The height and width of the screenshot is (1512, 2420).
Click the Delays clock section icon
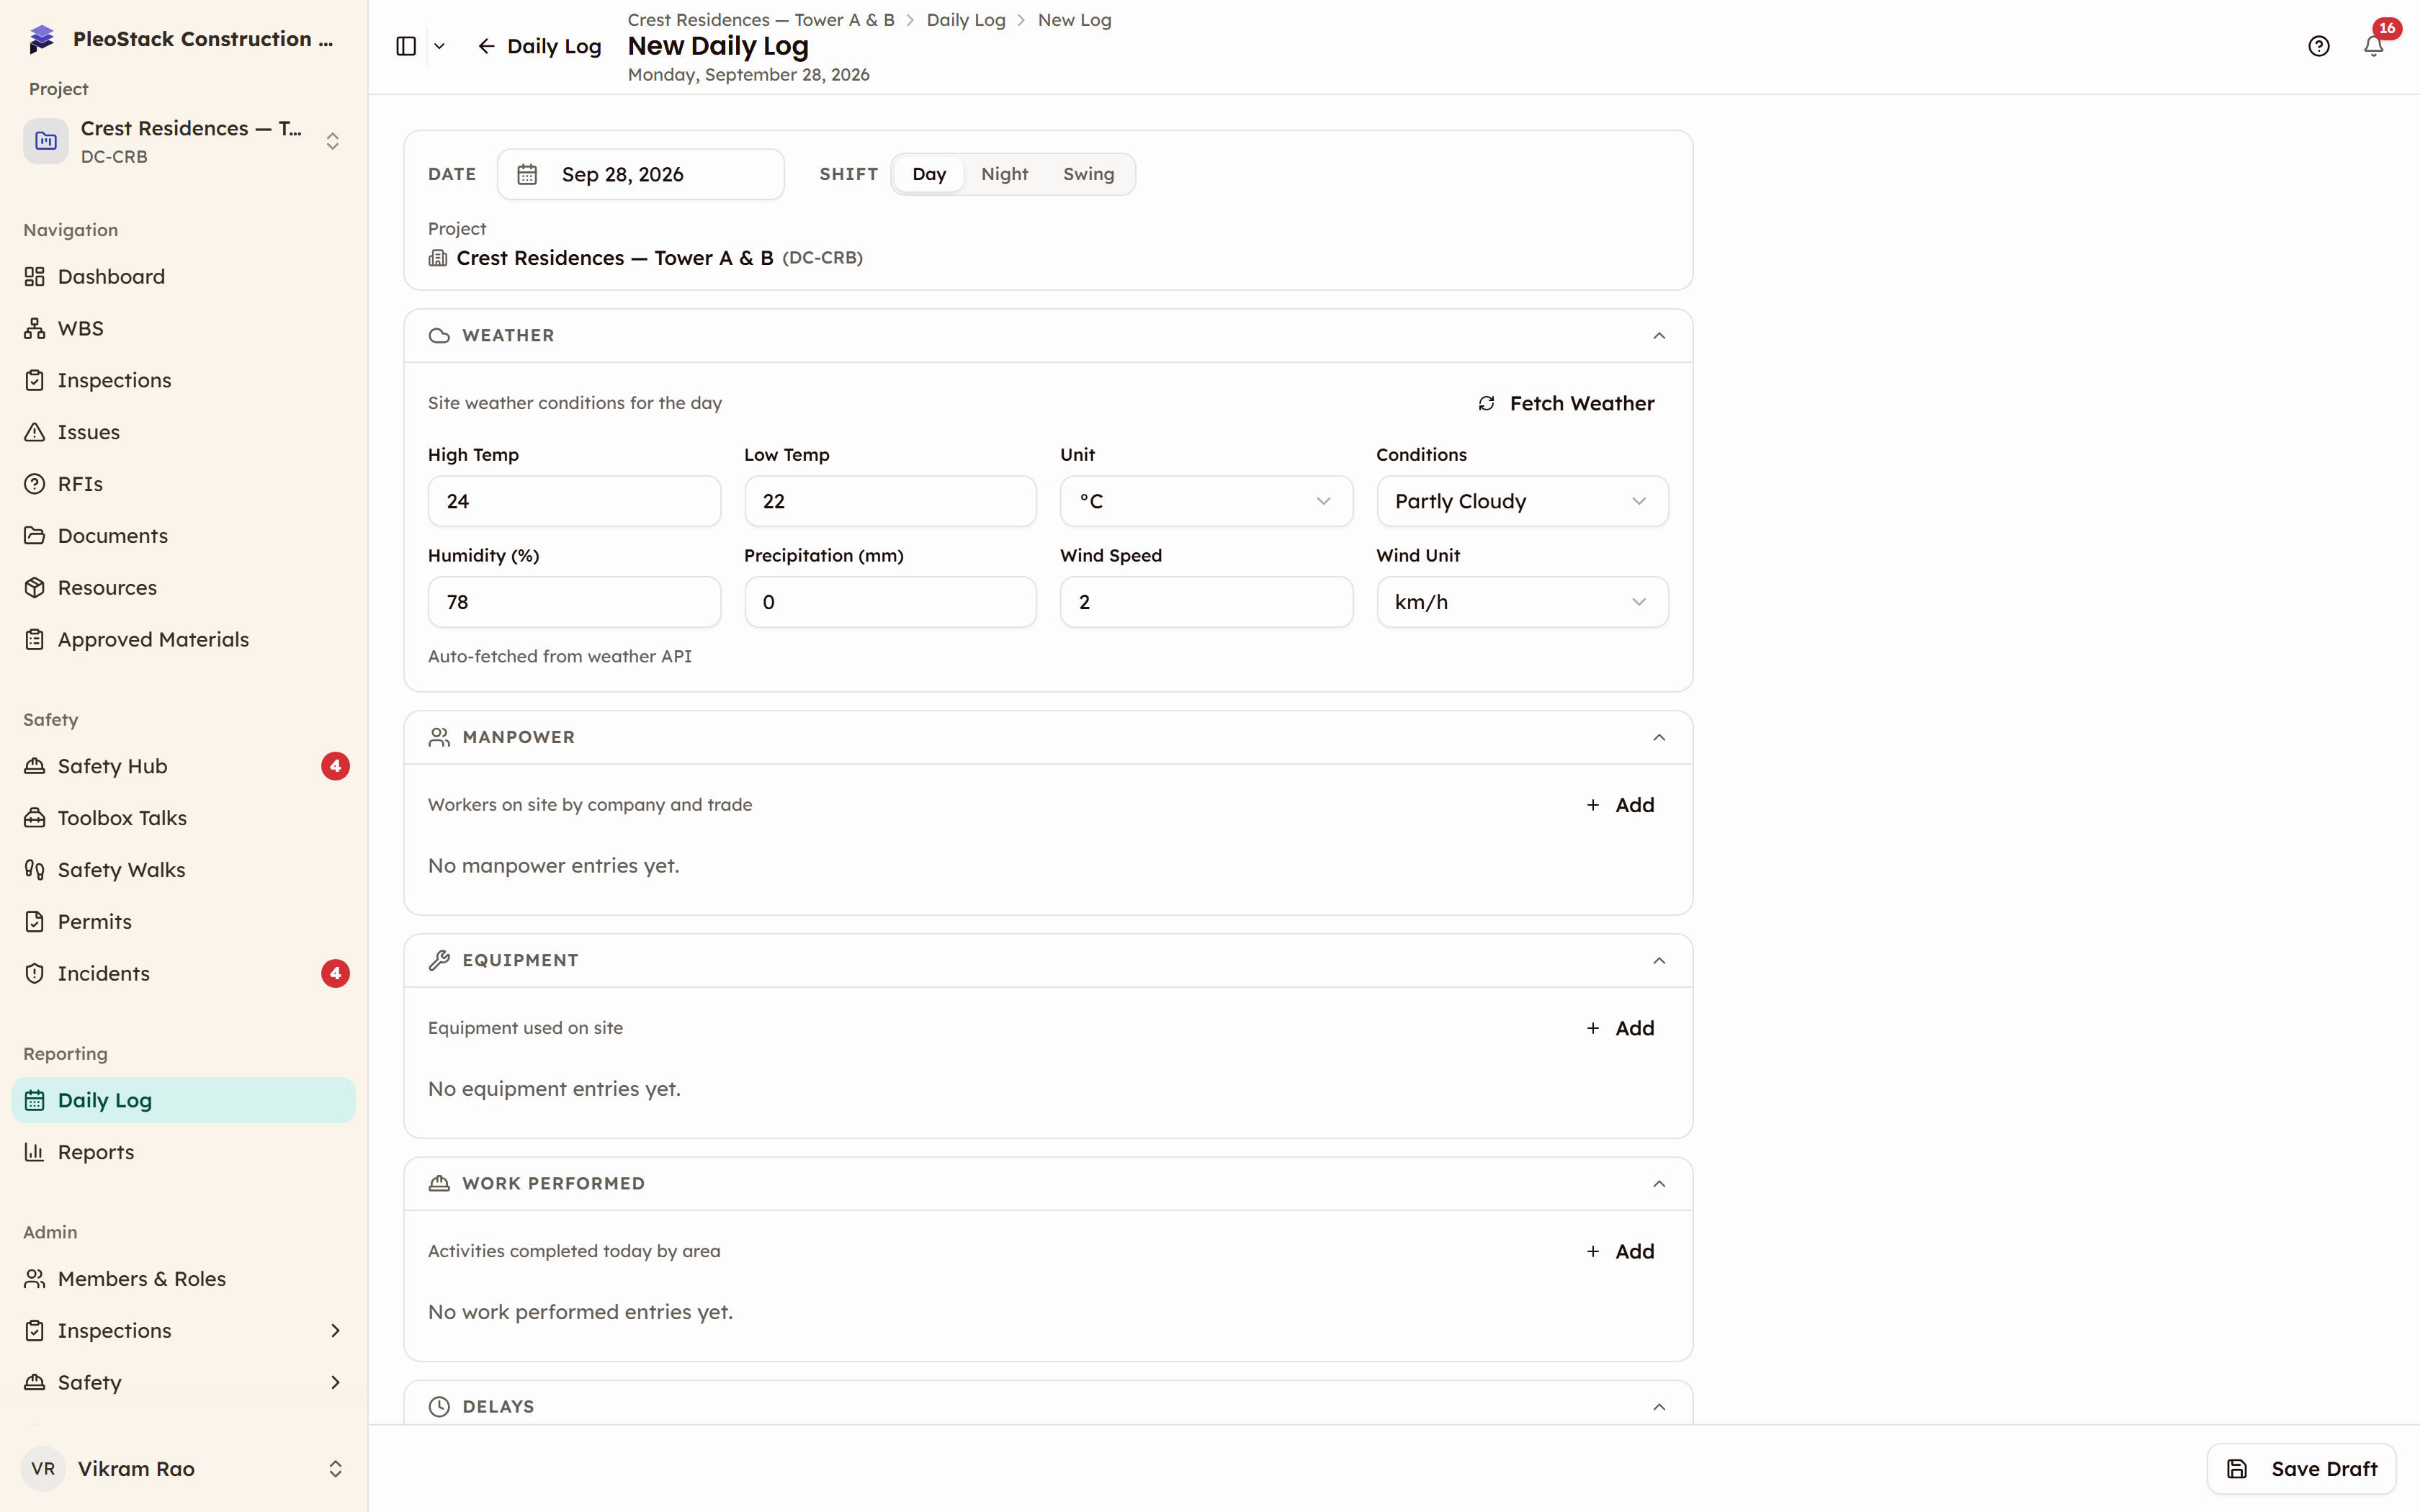pyautogui.click(x=439, y=1407)
